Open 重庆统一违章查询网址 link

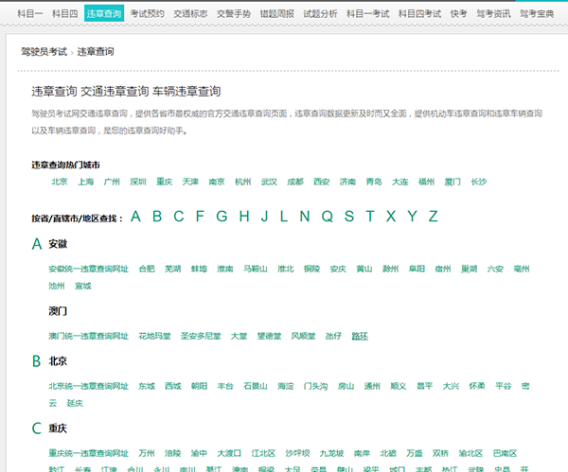(88, 453)
